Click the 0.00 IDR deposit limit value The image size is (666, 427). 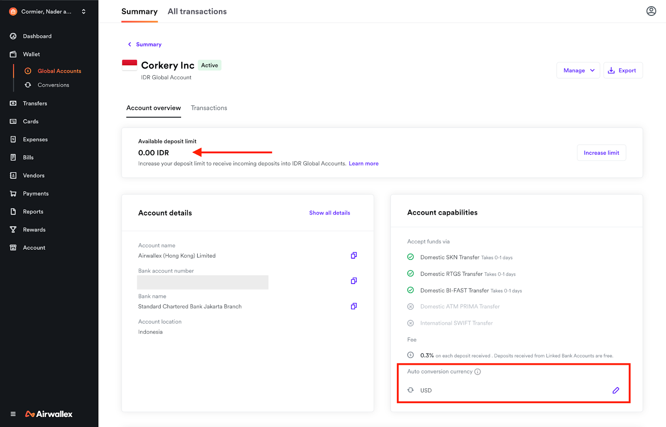[154, 153]
